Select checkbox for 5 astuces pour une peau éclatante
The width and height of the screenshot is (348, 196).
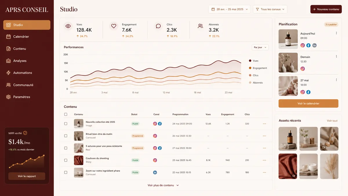pyautogui.click(x=66, y=148)
